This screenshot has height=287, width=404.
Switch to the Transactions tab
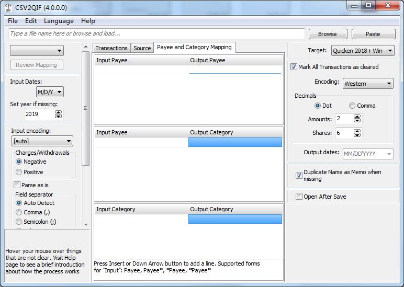tap(111, 48)
